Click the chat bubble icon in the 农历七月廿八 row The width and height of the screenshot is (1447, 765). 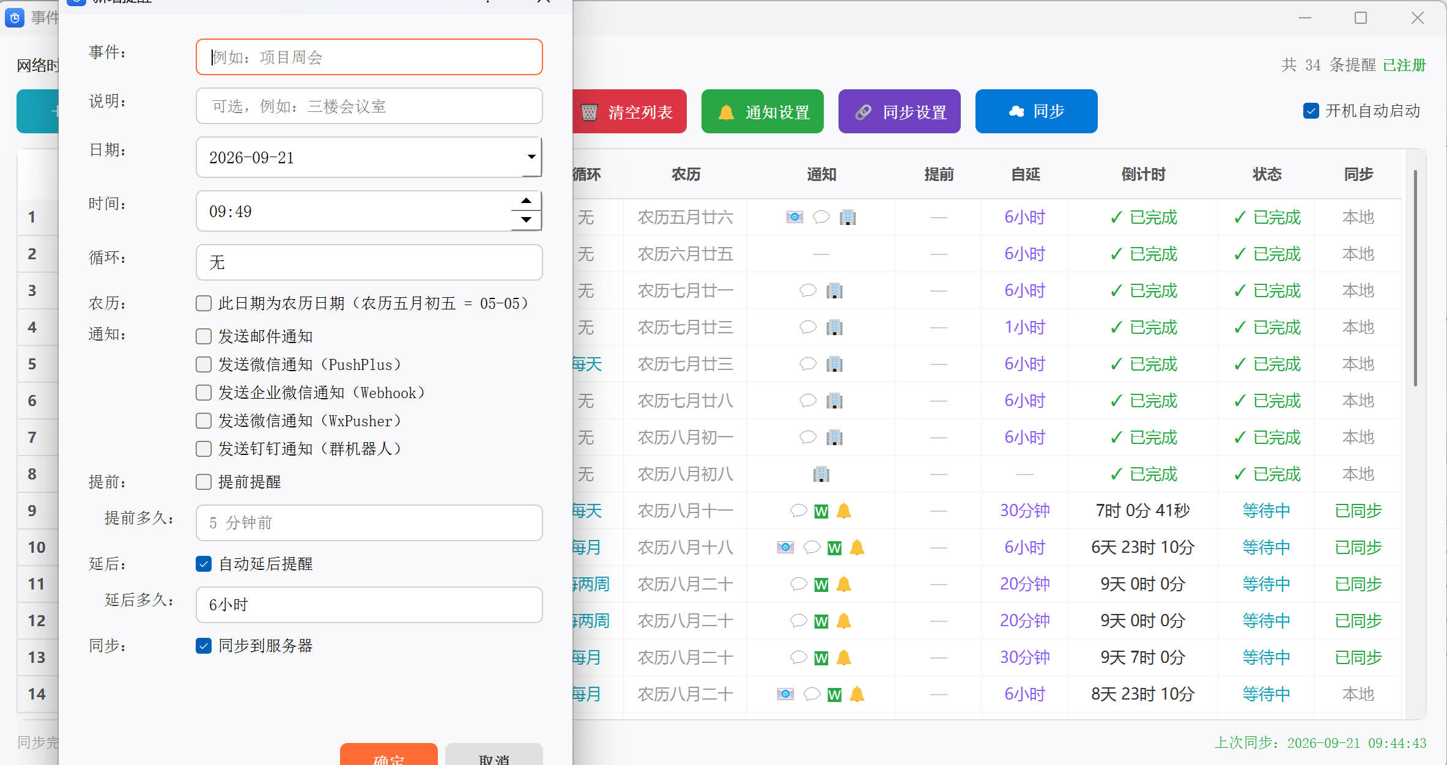click(808, 401)
